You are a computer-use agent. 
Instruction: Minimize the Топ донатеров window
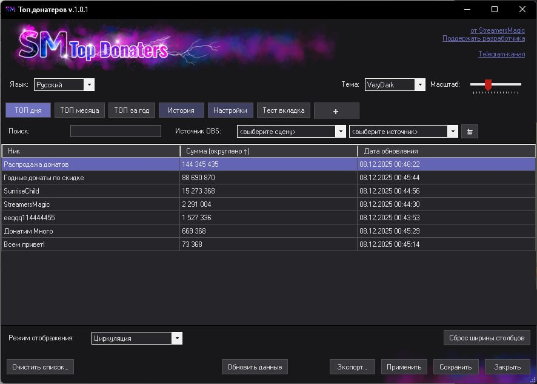pyautogui.click(x=467, y=10)
